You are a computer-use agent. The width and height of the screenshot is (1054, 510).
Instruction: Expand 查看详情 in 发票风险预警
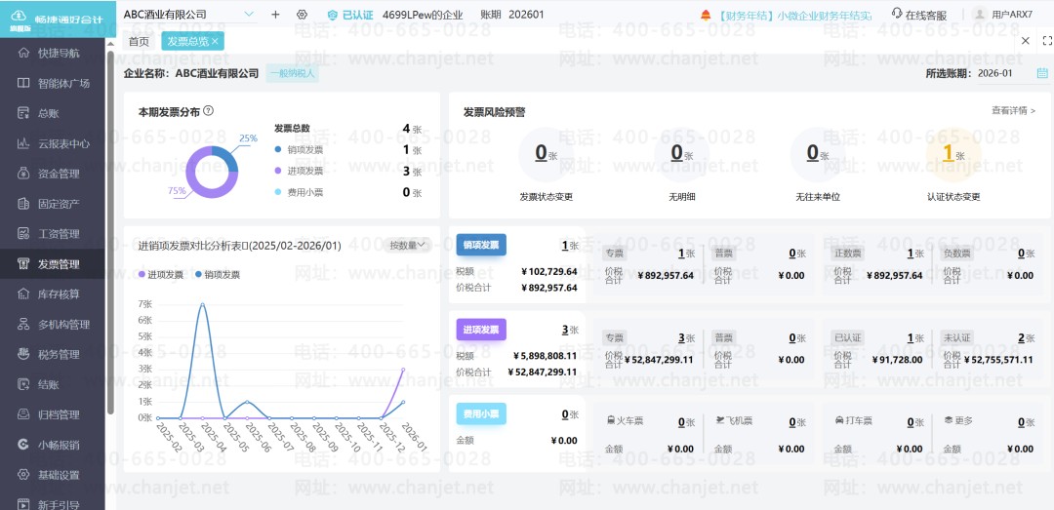(1013, 111)
